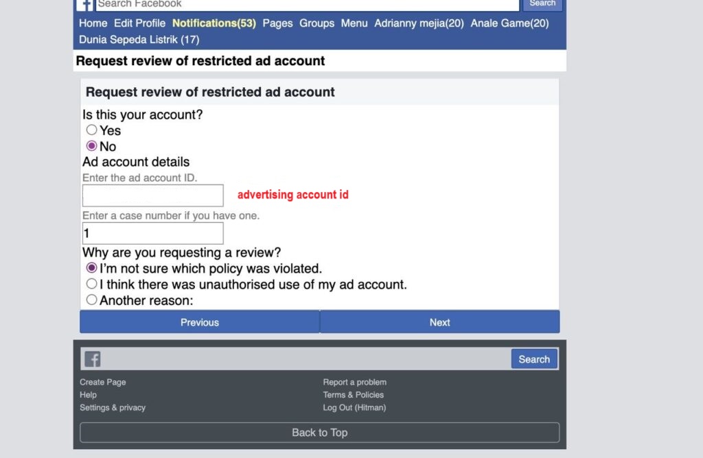703x458 pixels.
Task: Open the Create Page link
Action: click(x=103, y=383)
